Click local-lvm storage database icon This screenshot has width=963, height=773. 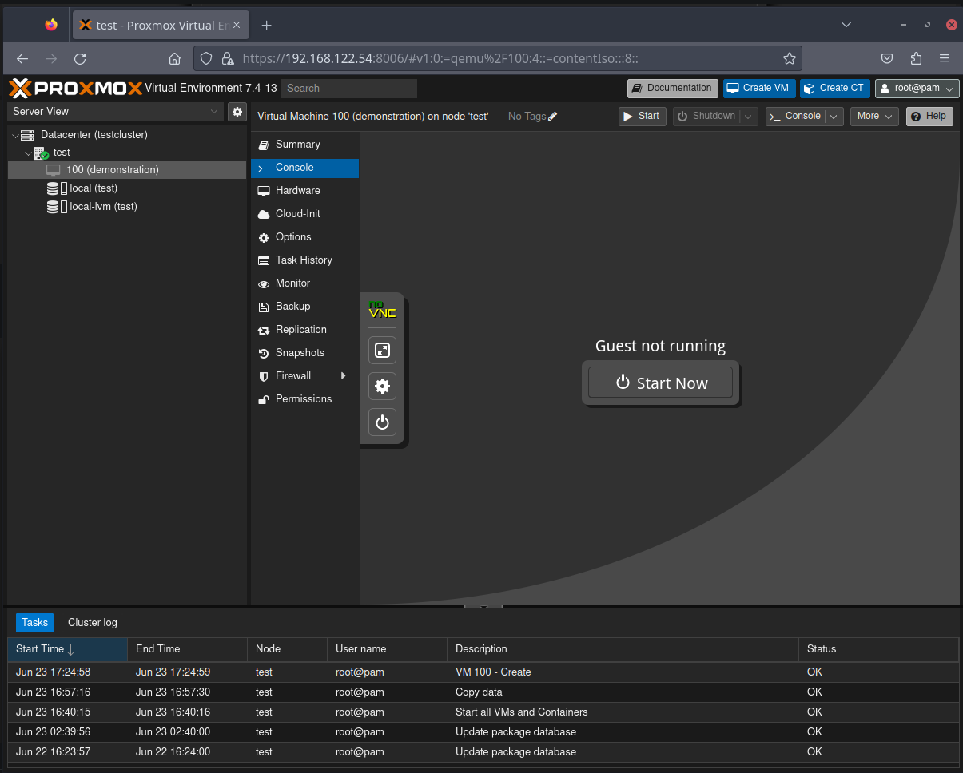53,207
